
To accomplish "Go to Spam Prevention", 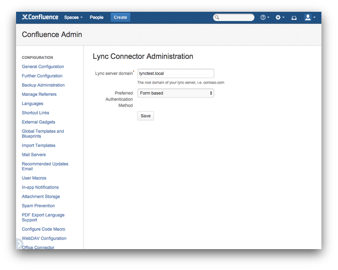I will 38,206.
